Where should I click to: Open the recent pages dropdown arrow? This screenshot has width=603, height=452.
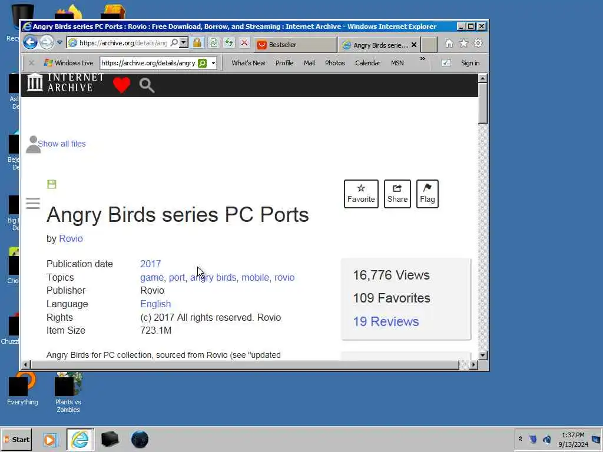59,42
